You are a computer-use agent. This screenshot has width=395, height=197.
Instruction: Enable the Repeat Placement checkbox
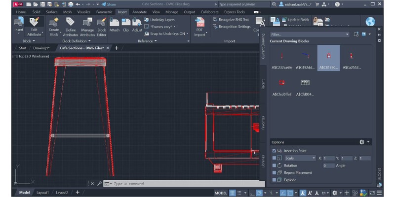[274, 173]
